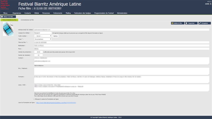The image size is (212, 119).
Task: Open the Fabrication des badges menu
Action: (x=82, y=13)
